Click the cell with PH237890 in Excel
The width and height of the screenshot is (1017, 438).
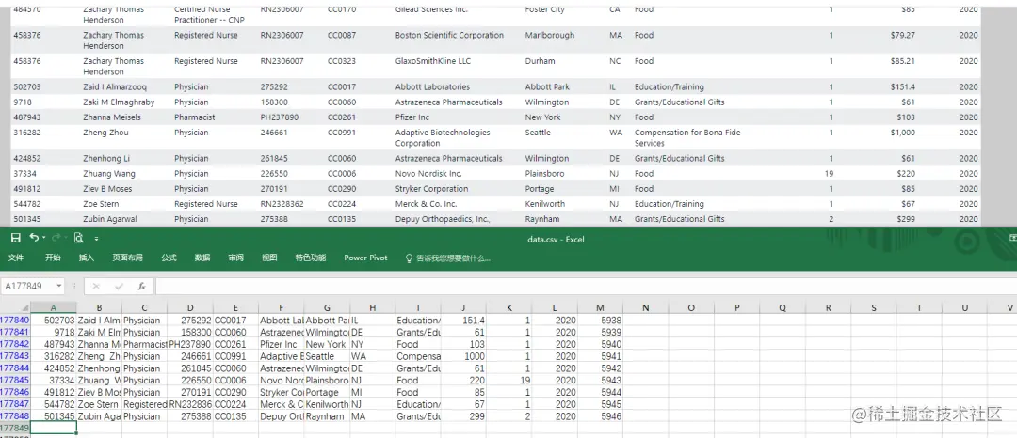click(190, 344)
